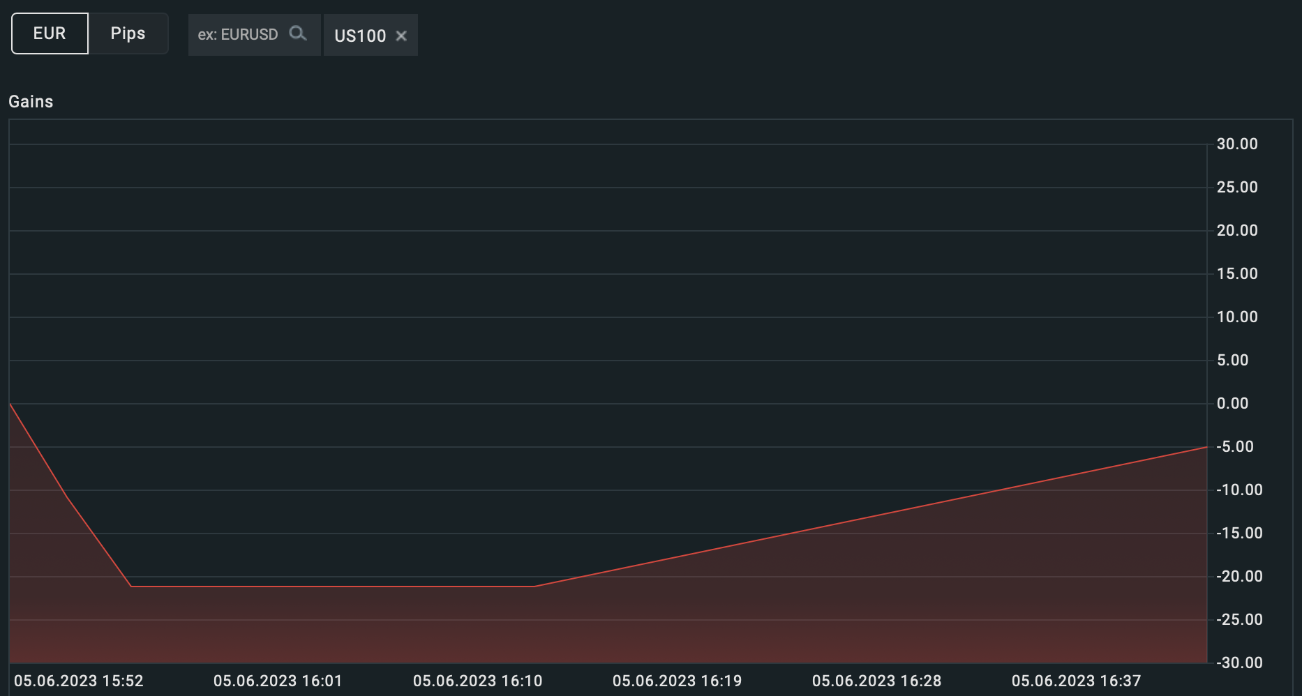This screenshot has height=696, width=1302.
Task: Click the -10.00 axis label
Action: 1239,490
